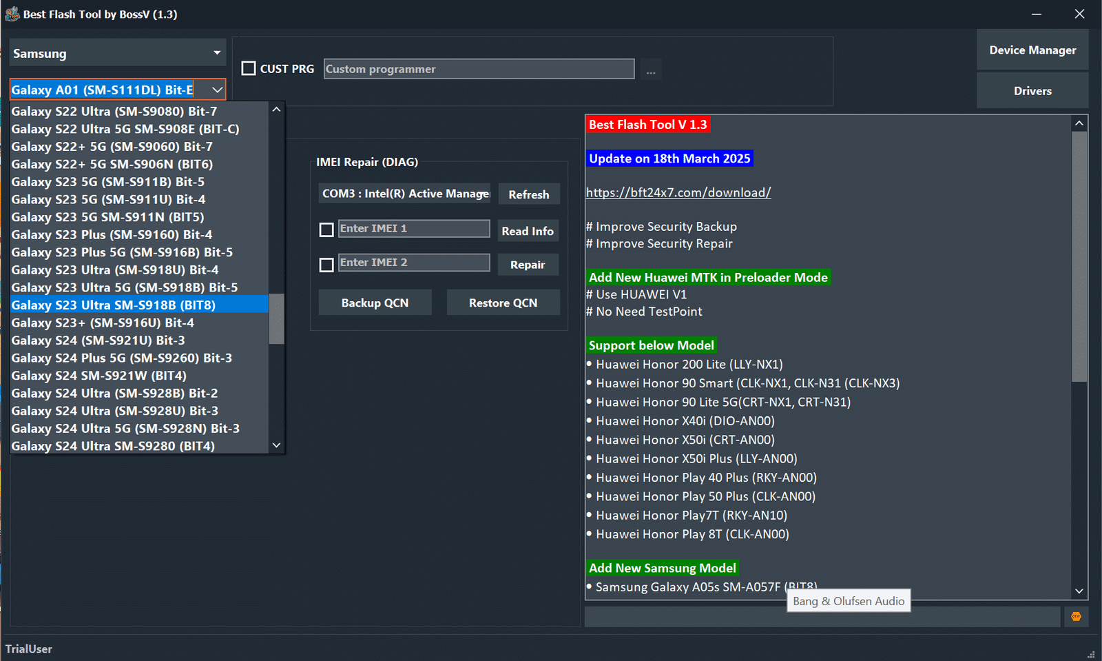Select Galaxy S23+ (SM-S916U) Bit-4
The height and width of the screenshot is (661, 1102).
(139, 323)
